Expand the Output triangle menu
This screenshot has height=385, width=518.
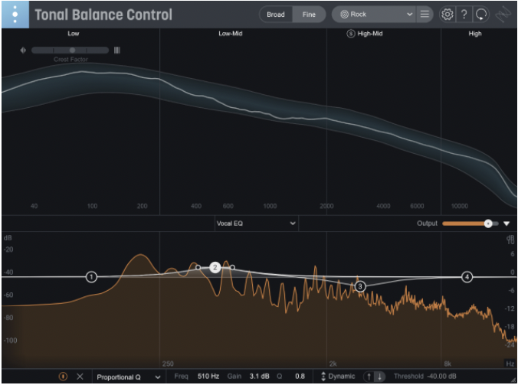(x=507, y=223)
